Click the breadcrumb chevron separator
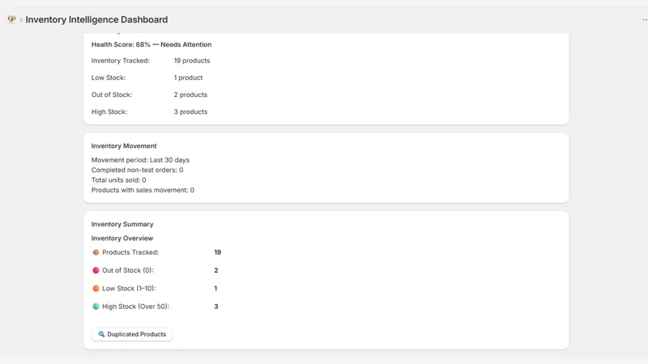The width and height of the screenshot is (648, 364). tap(21, 19)
